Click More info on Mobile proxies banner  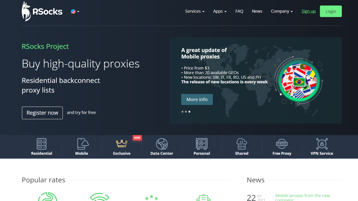pyautogui.click(x=197, y=99)
